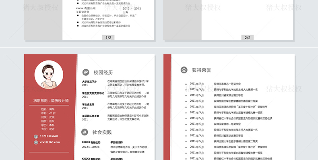Image resolution: width=318 pixels, height=160 pixels.
Task: Select the date range 2013.5–2014.6
Action: (x=91, y=147)
